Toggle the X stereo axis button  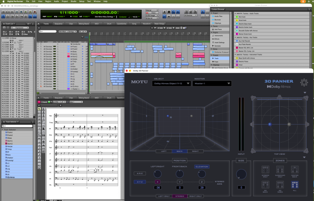click(x=157, y=182)
